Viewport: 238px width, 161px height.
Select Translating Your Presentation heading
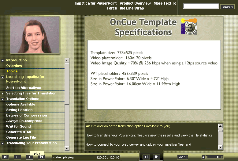tap(32, 143)
